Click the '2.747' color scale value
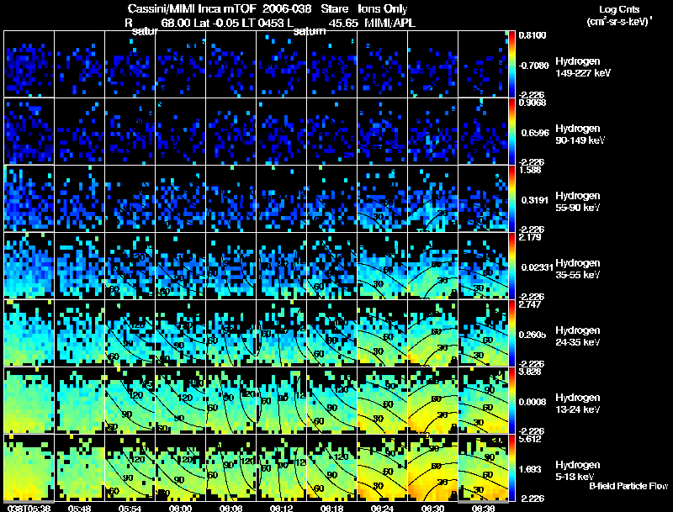This screenshot has width=673, height=512. (530, 304)
